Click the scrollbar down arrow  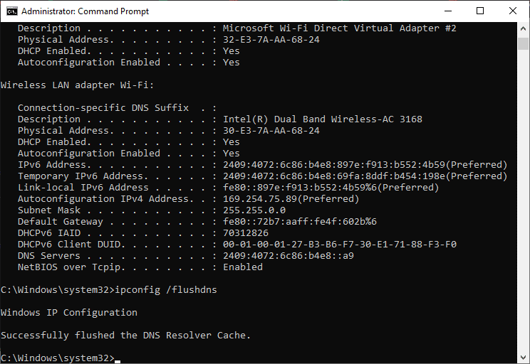point(523,358)
